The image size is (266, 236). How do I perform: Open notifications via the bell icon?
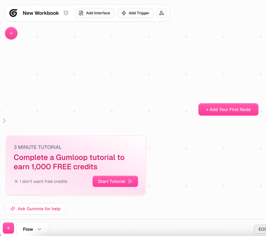coord(66,13)
